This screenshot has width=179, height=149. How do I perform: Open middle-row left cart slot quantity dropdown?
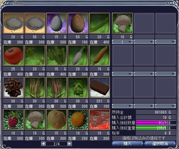(122, 74)
